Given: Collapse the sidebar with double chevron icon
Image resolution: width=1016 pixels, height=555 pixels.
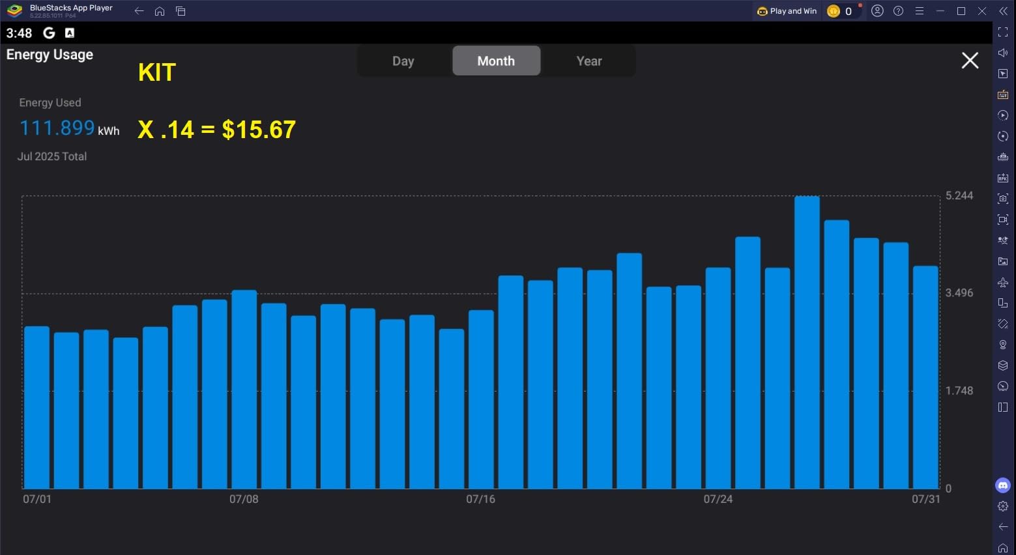Looking at the screenshot, I should tap(1002, 11).
